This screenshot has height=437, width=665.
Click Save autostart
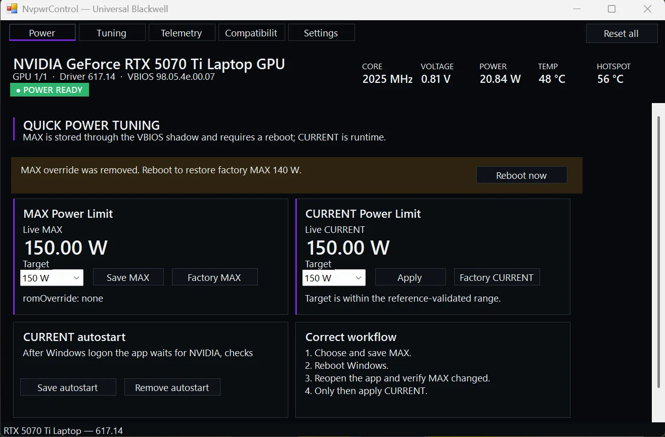[68, 387]
